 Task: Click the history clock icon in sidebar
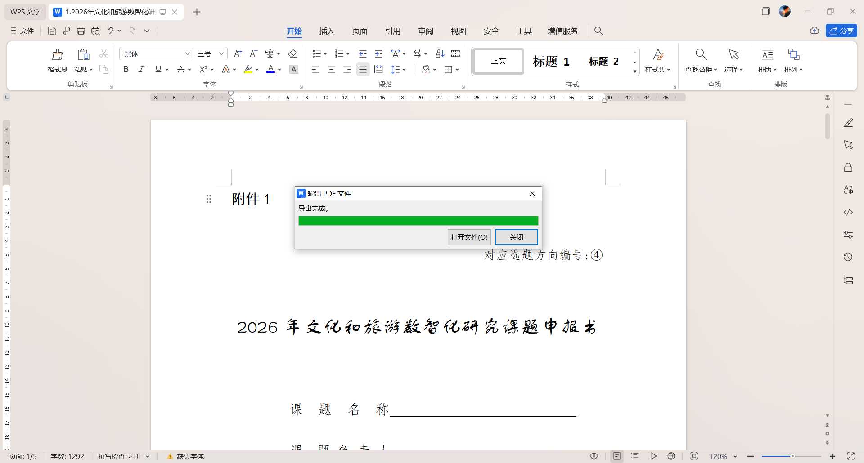[848, 257]
